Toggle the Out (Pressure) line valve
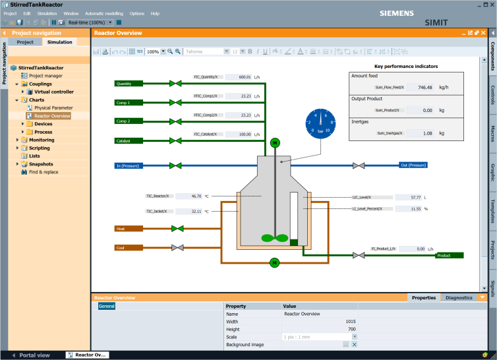Screen dimensions: 497x360 359,165
